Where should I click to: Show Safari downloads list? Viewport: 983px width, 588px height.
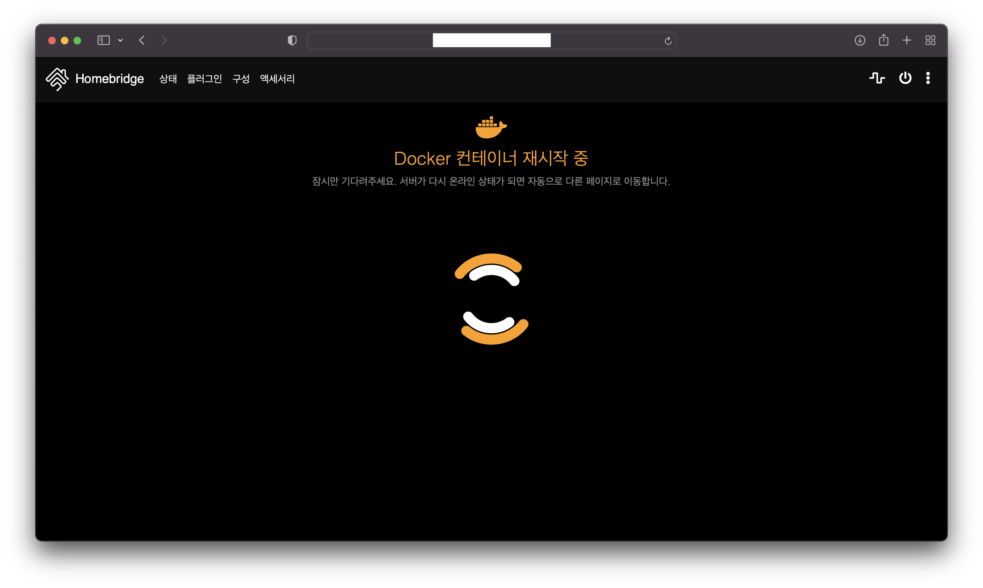click(x=860, y=41)
